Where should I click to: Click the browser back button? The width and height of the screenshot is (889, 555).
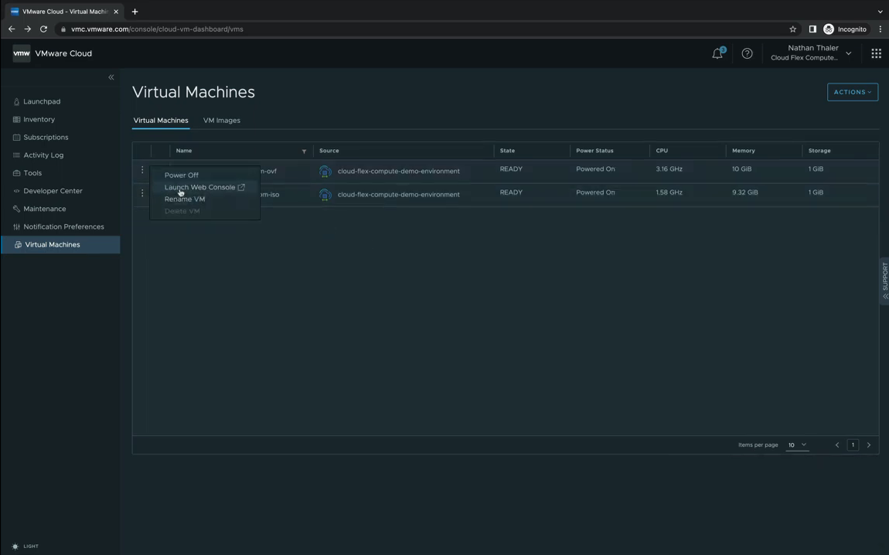(12, 29)
